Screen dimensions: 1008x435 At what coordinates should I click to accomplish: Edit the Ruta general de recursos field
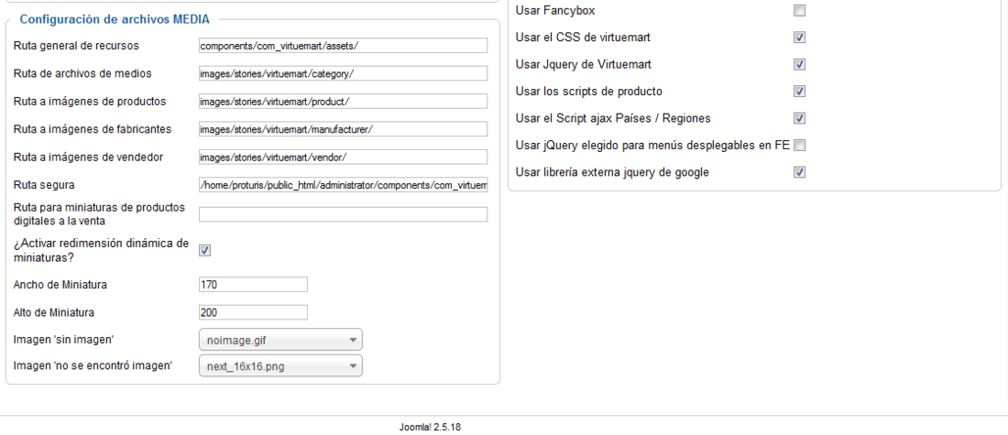[x=344, y=46]
